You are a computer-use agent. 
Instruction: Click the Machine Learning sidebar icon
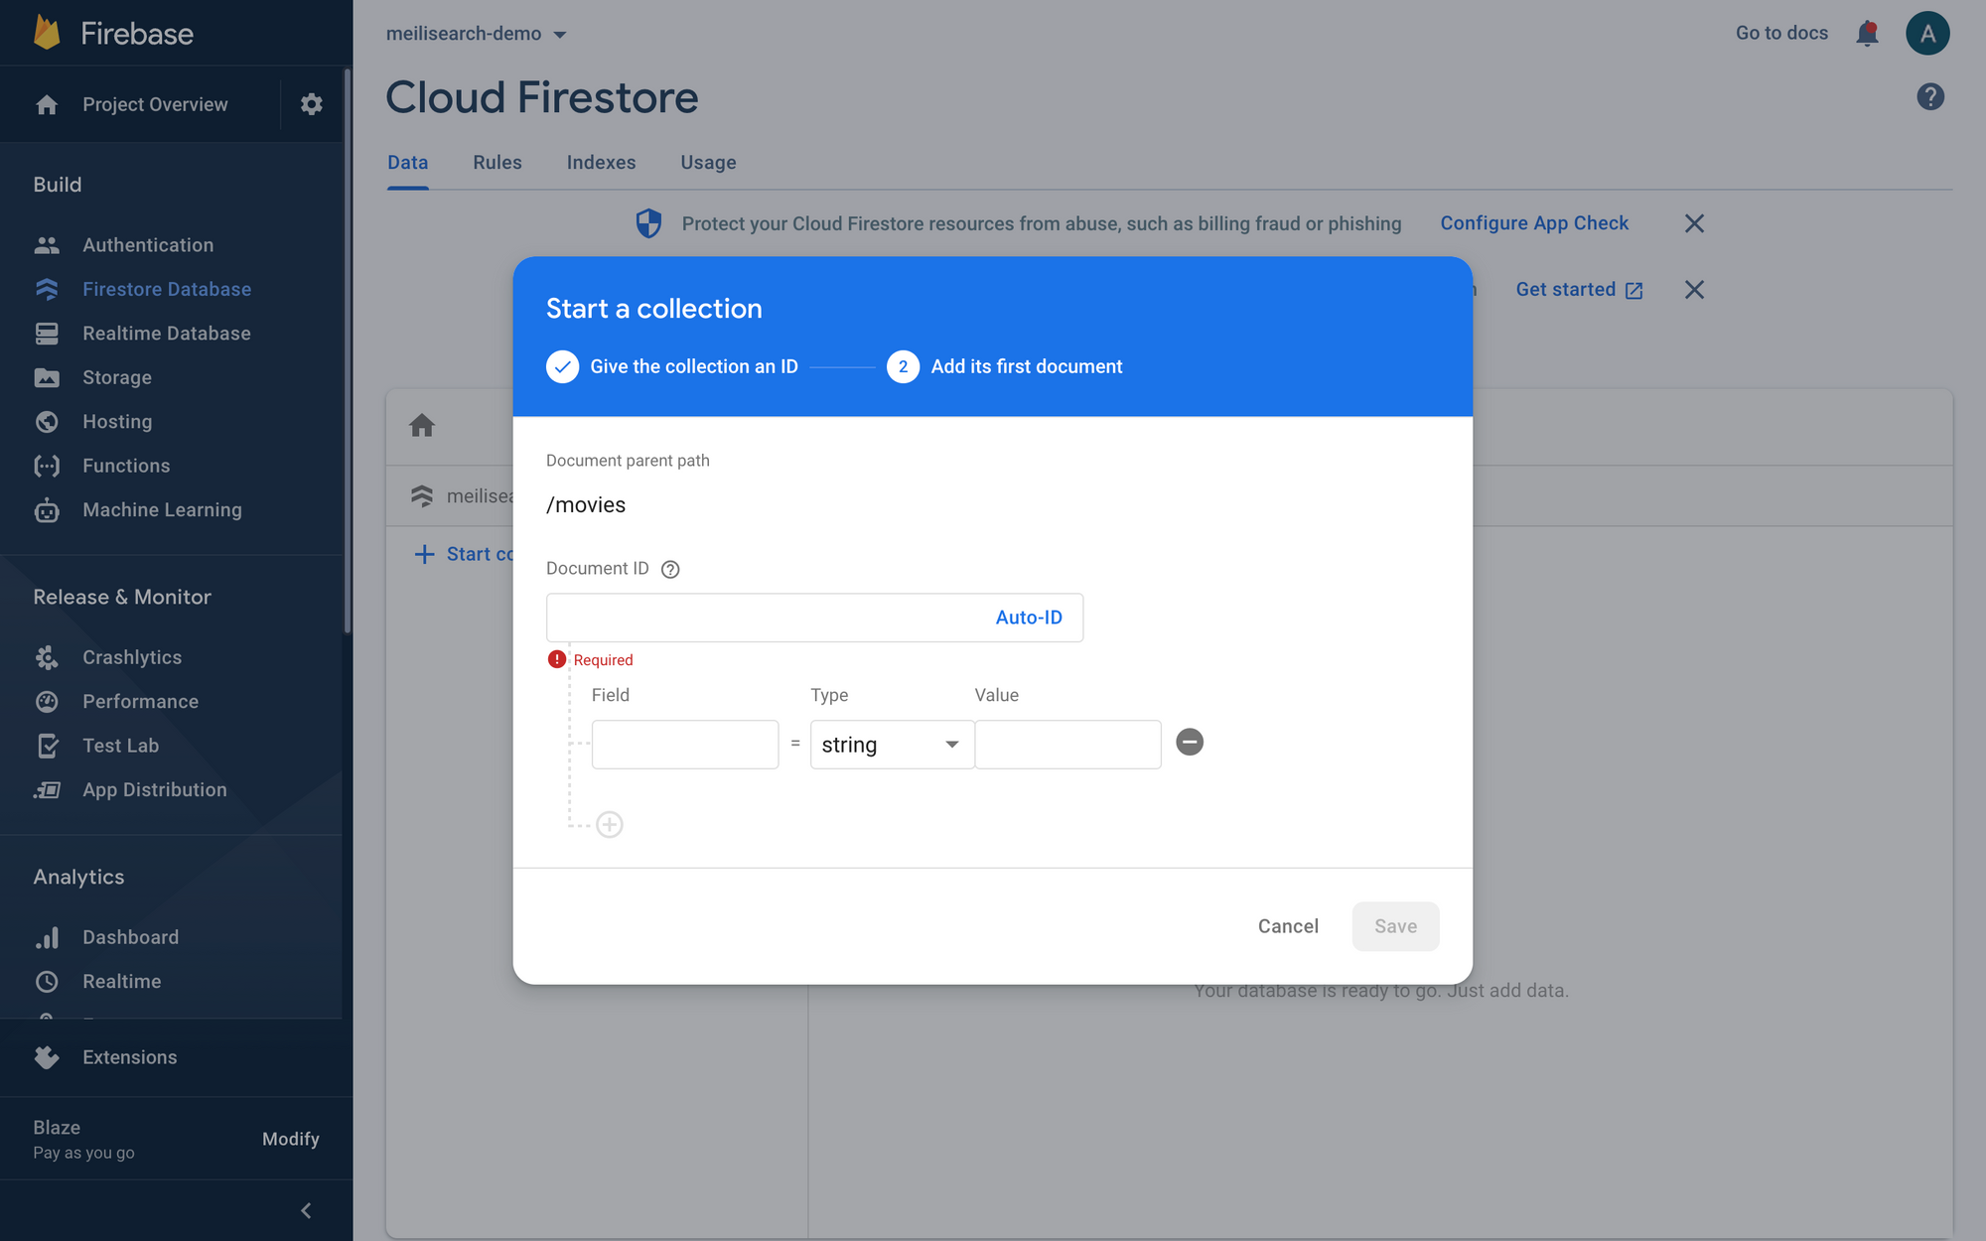[48, 509]
